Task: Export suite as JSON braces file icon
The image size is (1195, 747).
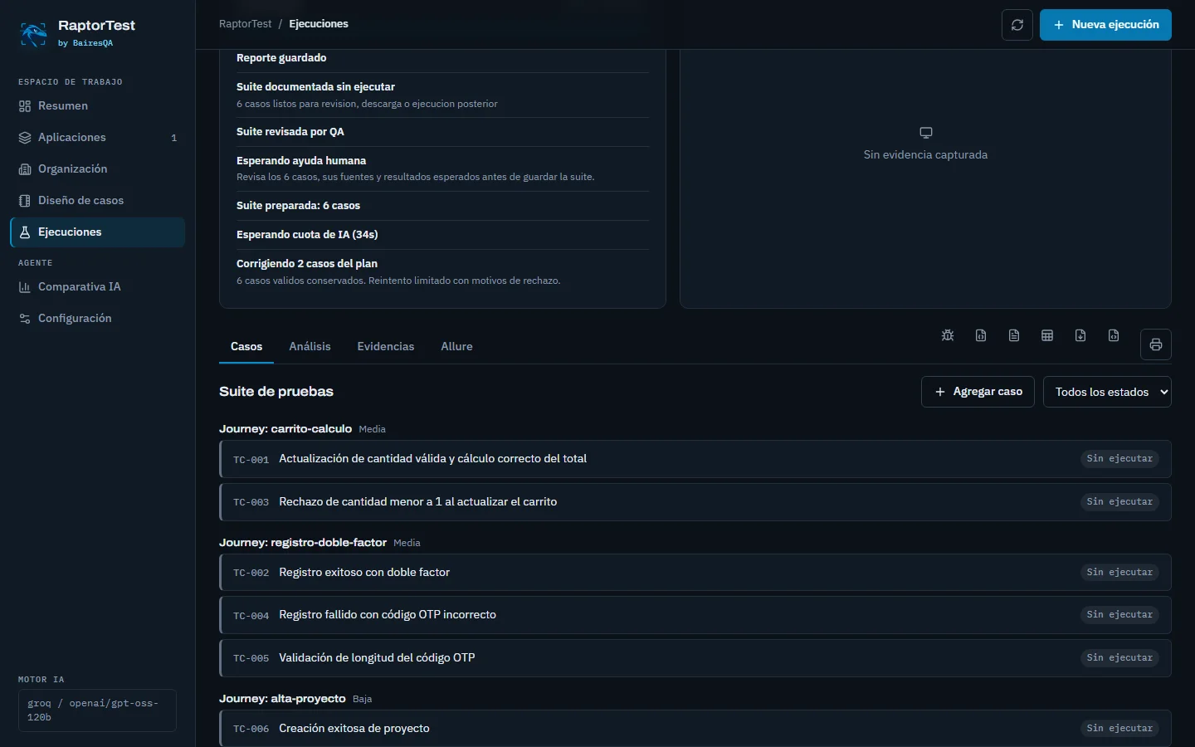Action: pyautogui.click(x=981, y=335)
